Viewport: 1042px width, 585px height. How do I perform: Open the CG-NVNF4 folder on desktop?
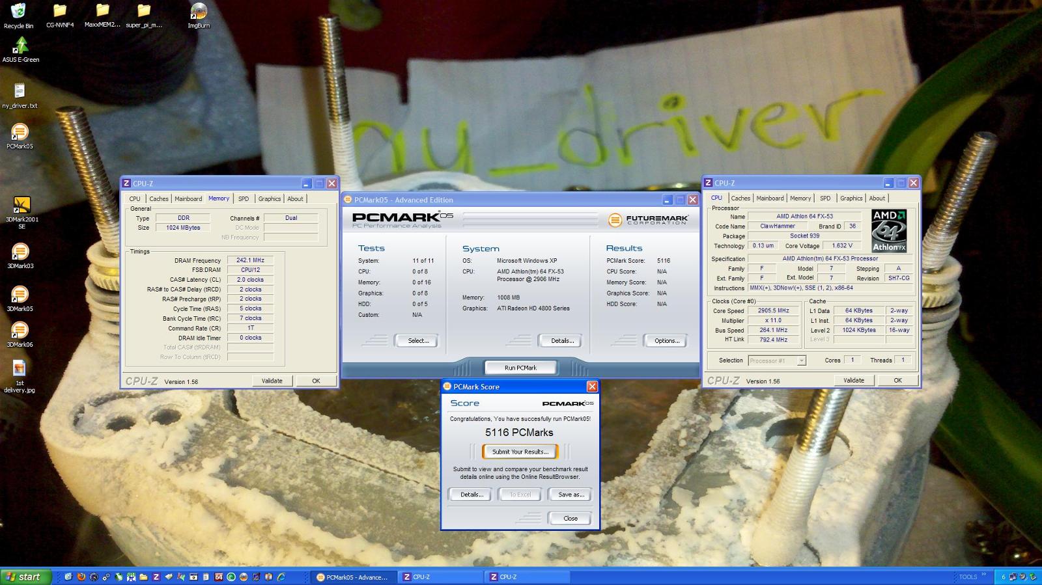point(60,16)
